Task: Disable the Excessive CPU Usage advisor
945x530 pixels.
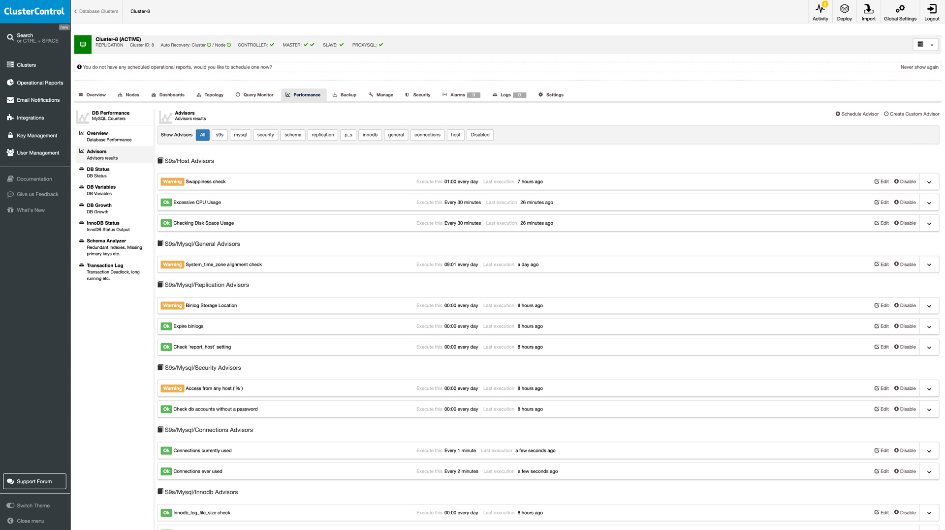Action: (905, 203)
